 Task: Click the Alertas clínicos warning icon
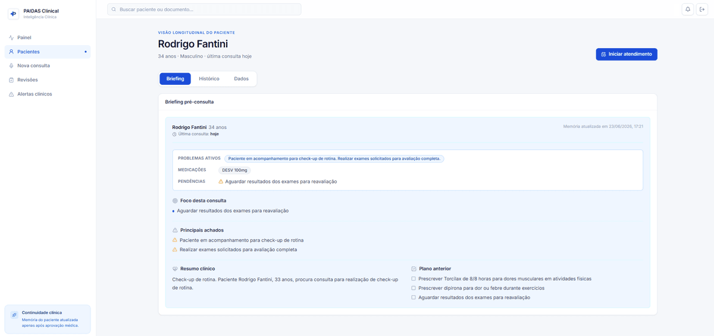[11, 94]
